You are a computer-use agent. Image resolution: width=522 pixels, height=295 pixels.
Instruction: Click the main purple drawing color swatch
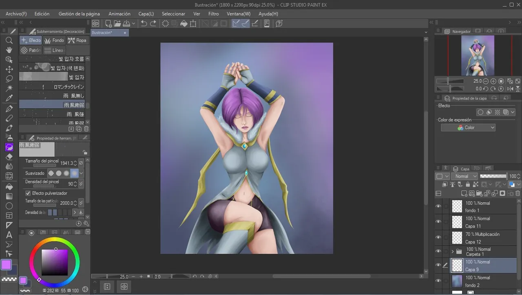click(6, 265)
